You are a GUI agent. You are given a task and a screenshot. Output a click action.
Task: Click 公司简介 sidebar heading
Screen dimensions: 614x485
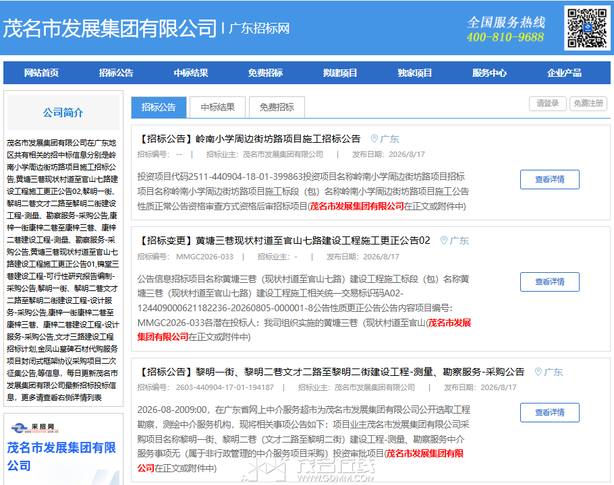click(63, 112)
